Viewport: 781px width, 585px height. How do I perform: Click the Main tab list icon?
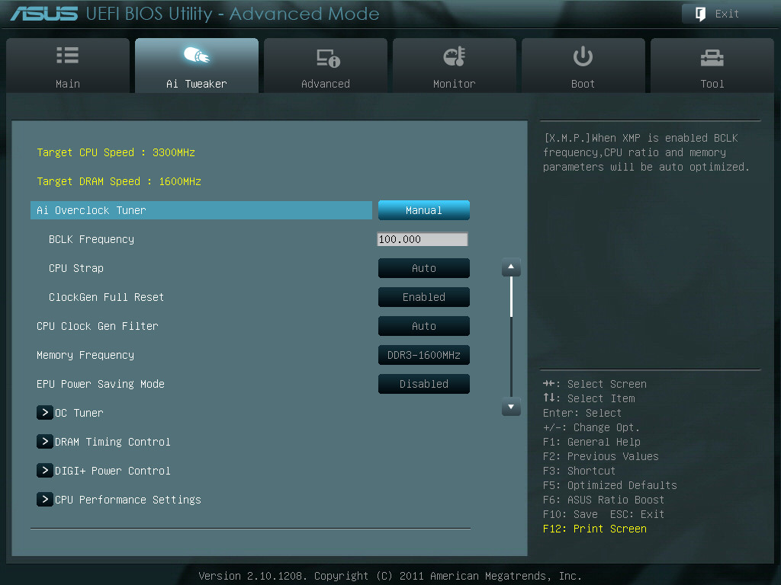pyautogui.click(x=68, y=55)
